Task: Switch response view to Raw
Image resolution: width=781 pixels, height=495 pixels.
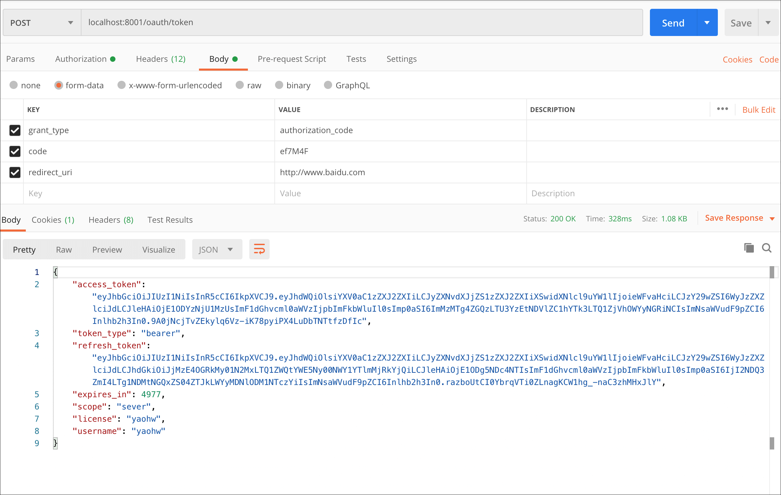Action: coord(64,250)
